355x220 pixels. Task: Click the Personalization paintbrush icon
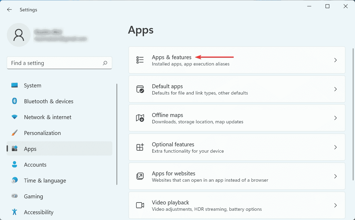[15, 133]
